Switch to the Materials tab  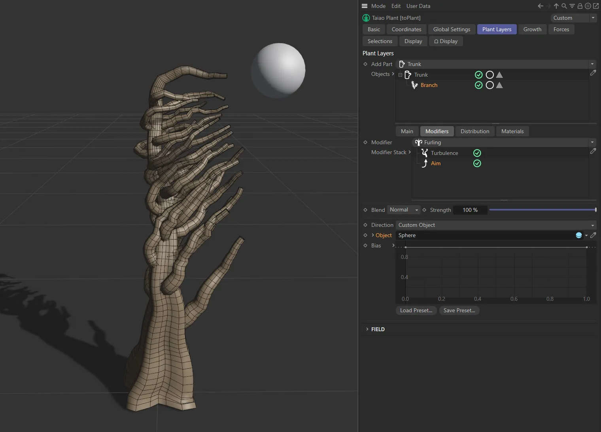pyautogui.click(x=512, y=131)
